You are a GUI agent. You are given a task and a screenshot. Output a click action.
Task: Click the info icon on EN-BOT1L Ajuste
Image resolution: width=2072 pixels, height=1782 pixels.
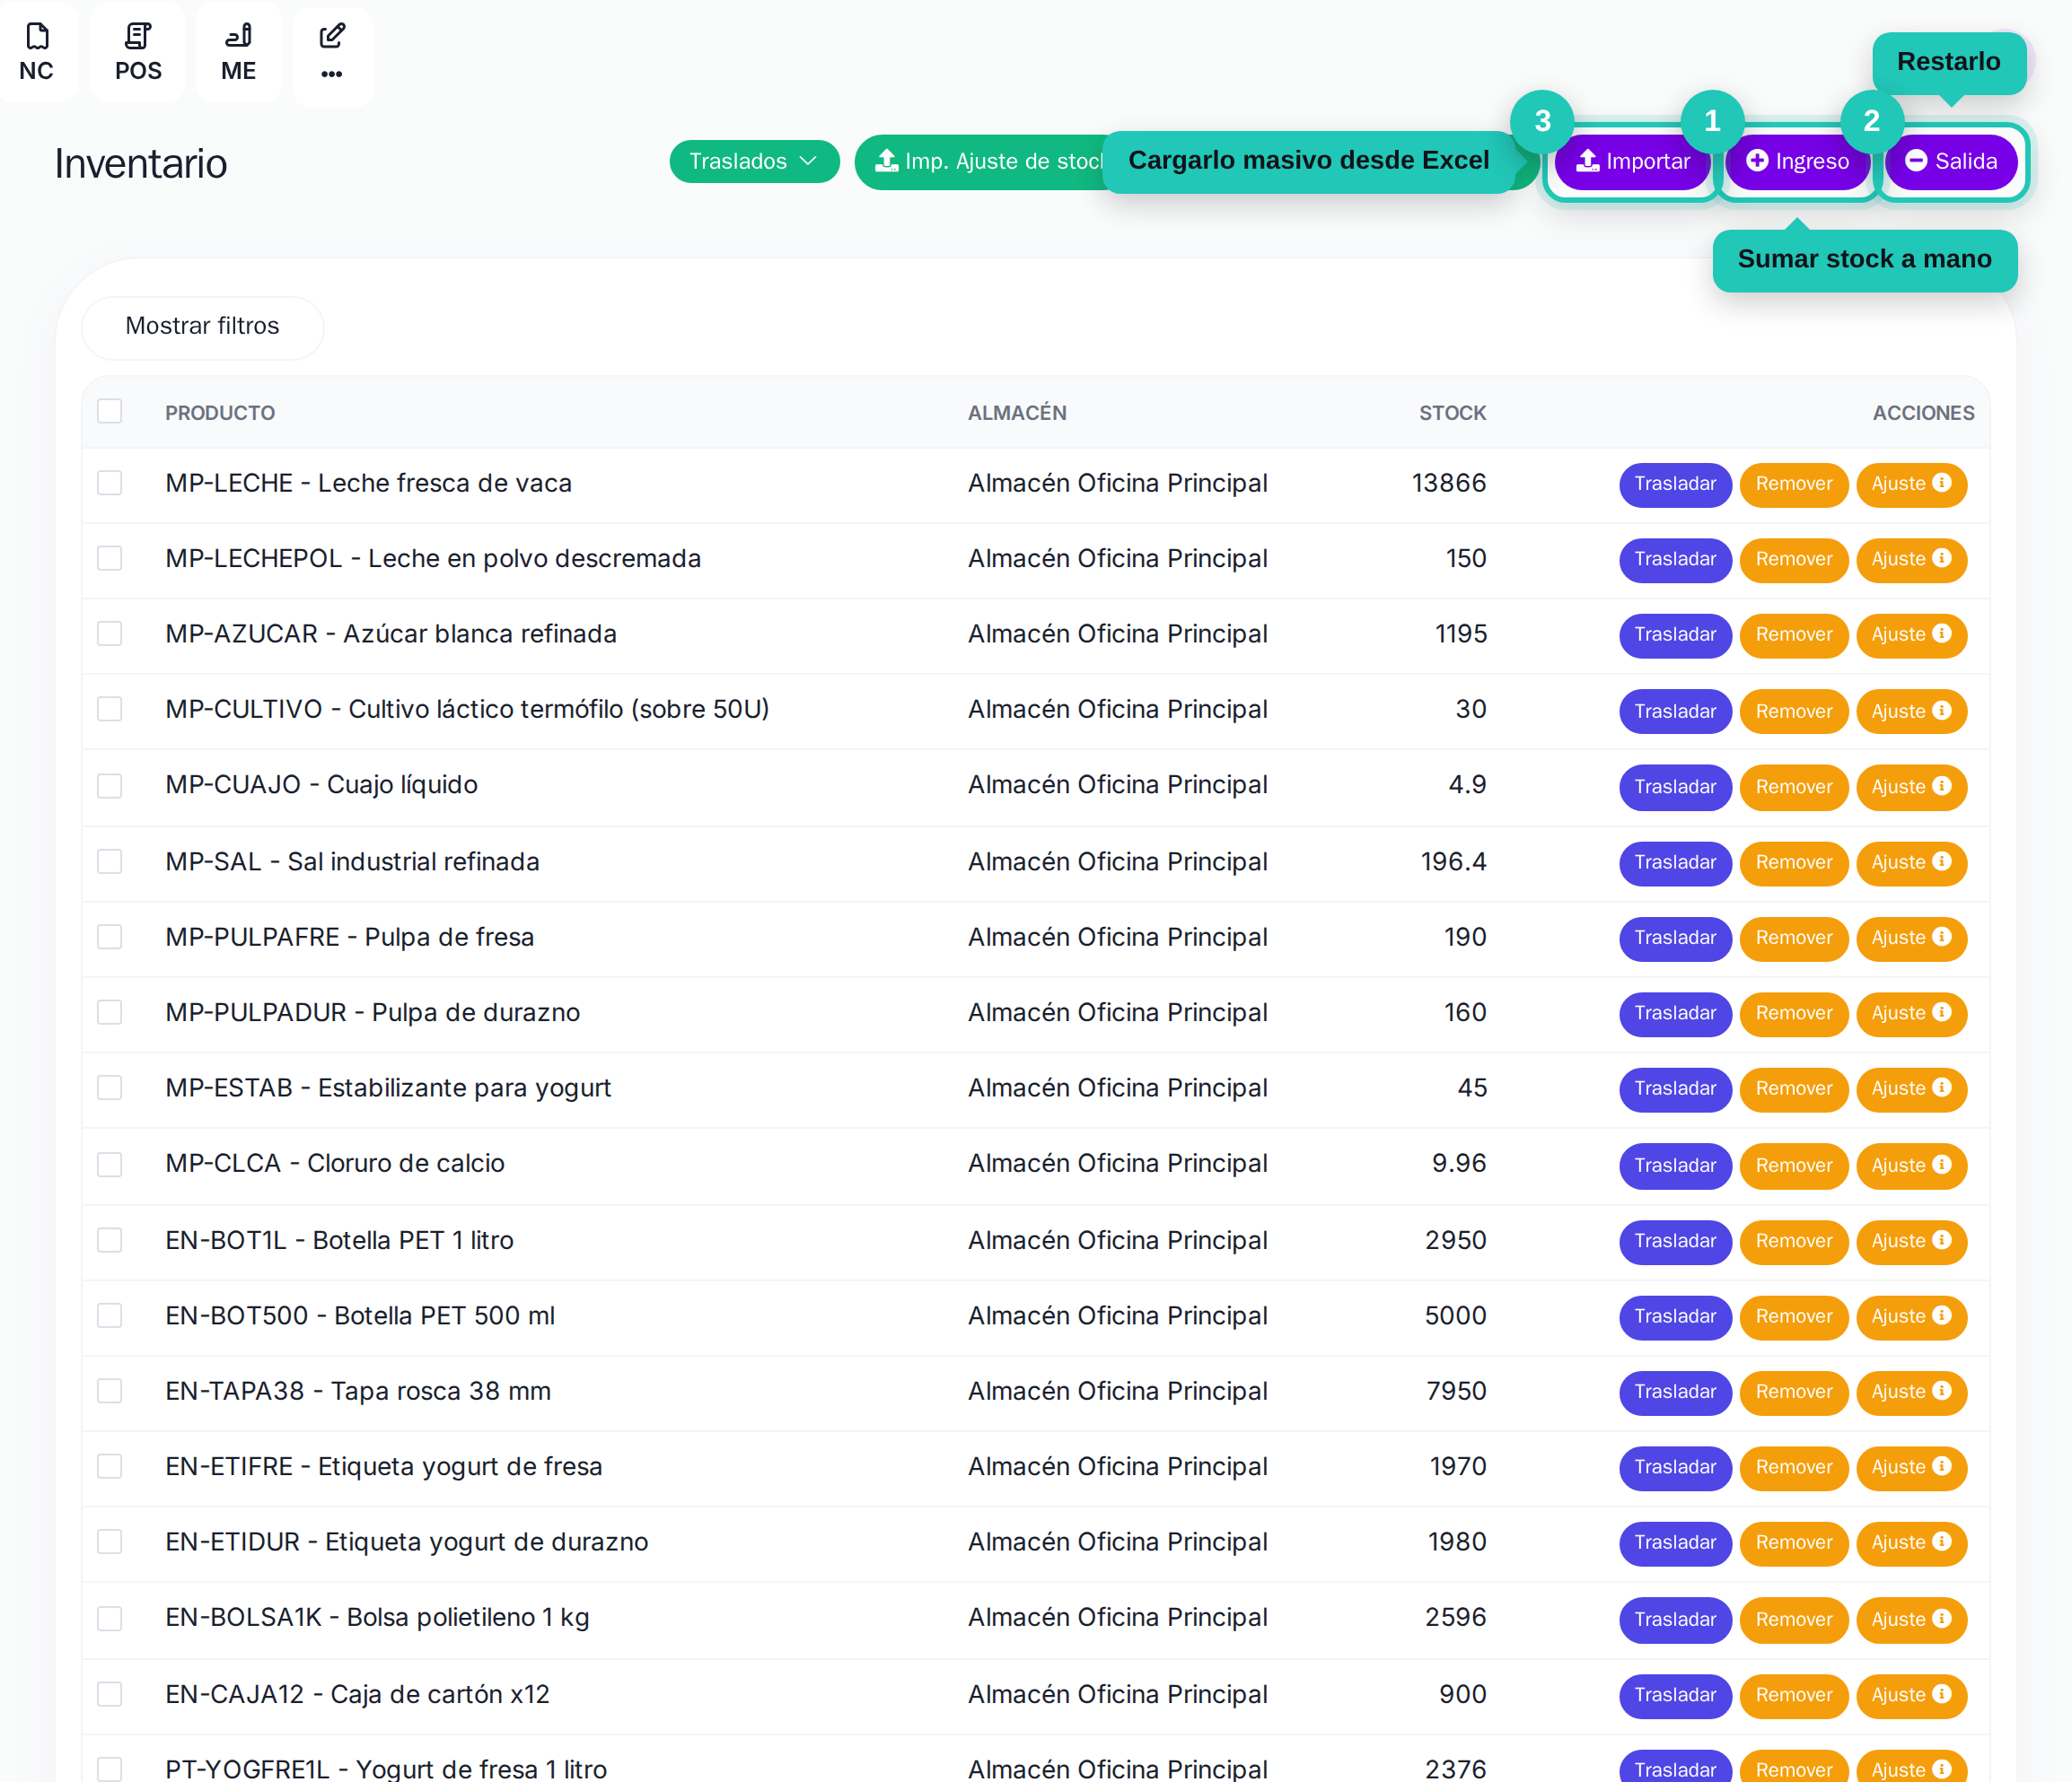pos(1942,1240)
